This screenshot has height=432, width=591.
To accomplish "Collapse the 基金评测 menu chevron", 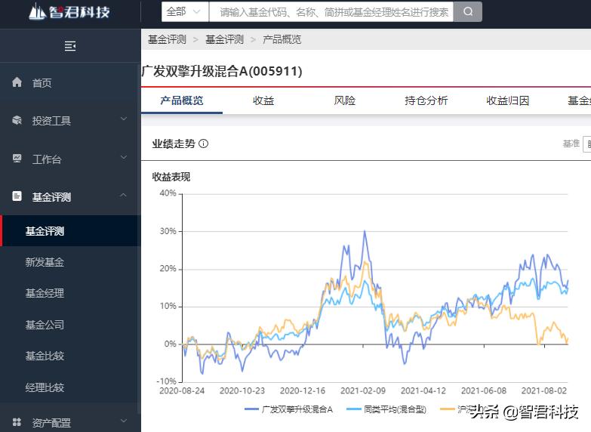I will click(123, 195).
